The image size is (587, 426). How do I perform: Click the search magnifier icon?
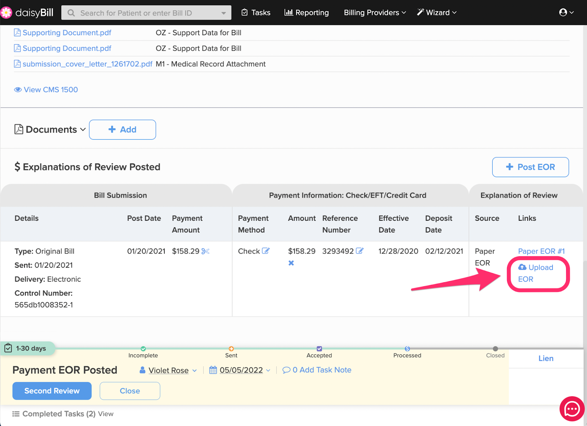pyautogui.click(x=71, y=13)
